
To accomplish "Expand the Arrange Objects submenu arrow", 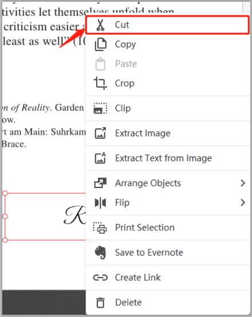I will [x=243, y=183].
